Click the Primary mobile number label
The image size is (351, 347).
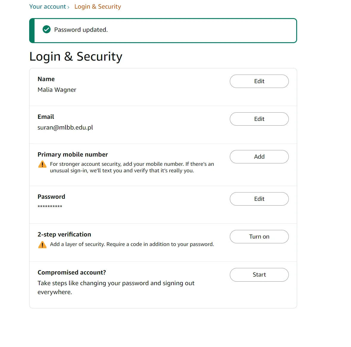(x=73, y=154)
